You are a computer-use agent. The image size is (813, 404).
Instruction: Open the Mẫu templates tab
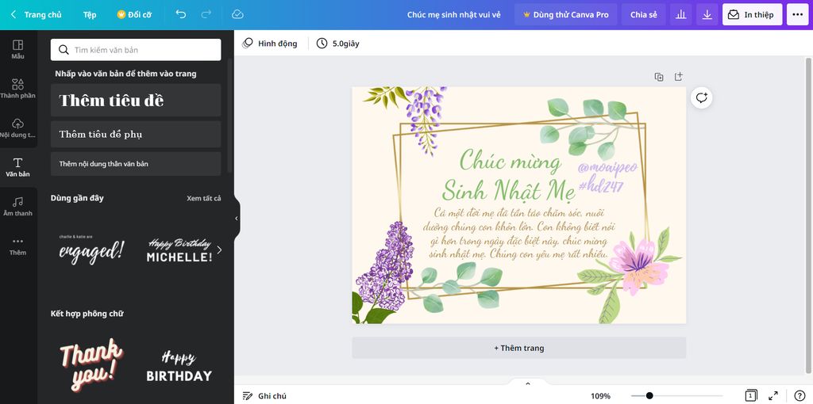[18, 49]
